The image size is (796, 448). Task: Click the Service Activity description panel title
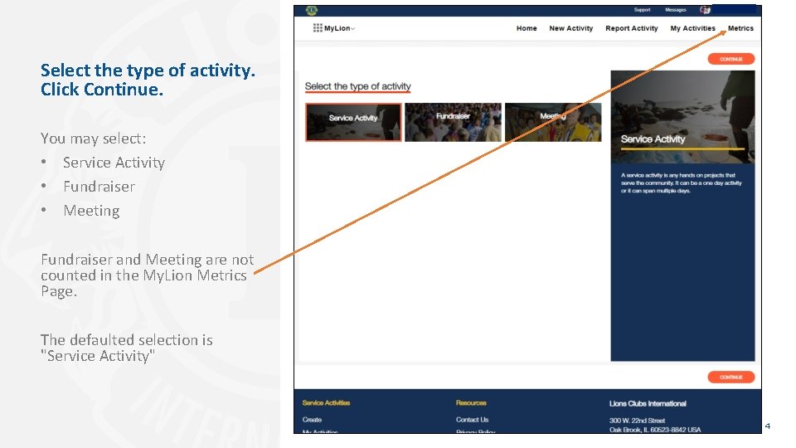coord(653,139)
